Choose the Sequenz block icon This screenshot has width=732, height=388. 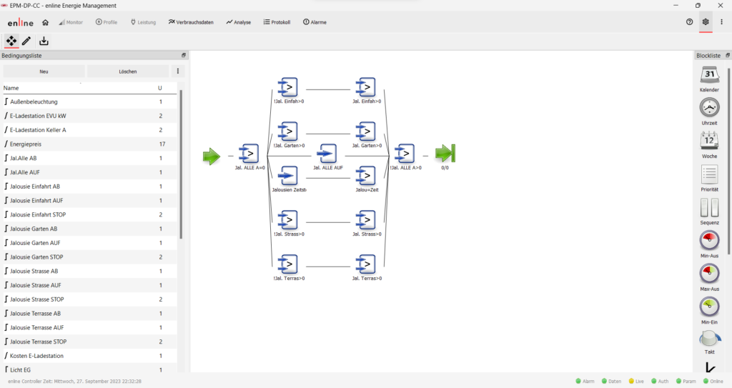coord(709,208)
